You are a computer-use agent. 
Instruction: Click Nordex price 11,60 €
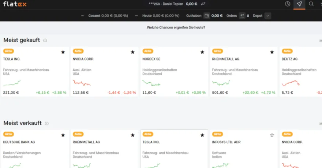tap(149, 93)
